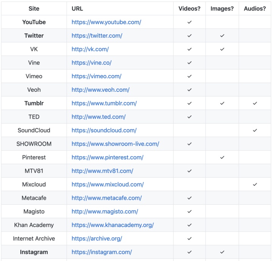The image size is (273, 261).
Task: Open the https://soundcloud.com/ link
Action: tap(104, 130)
